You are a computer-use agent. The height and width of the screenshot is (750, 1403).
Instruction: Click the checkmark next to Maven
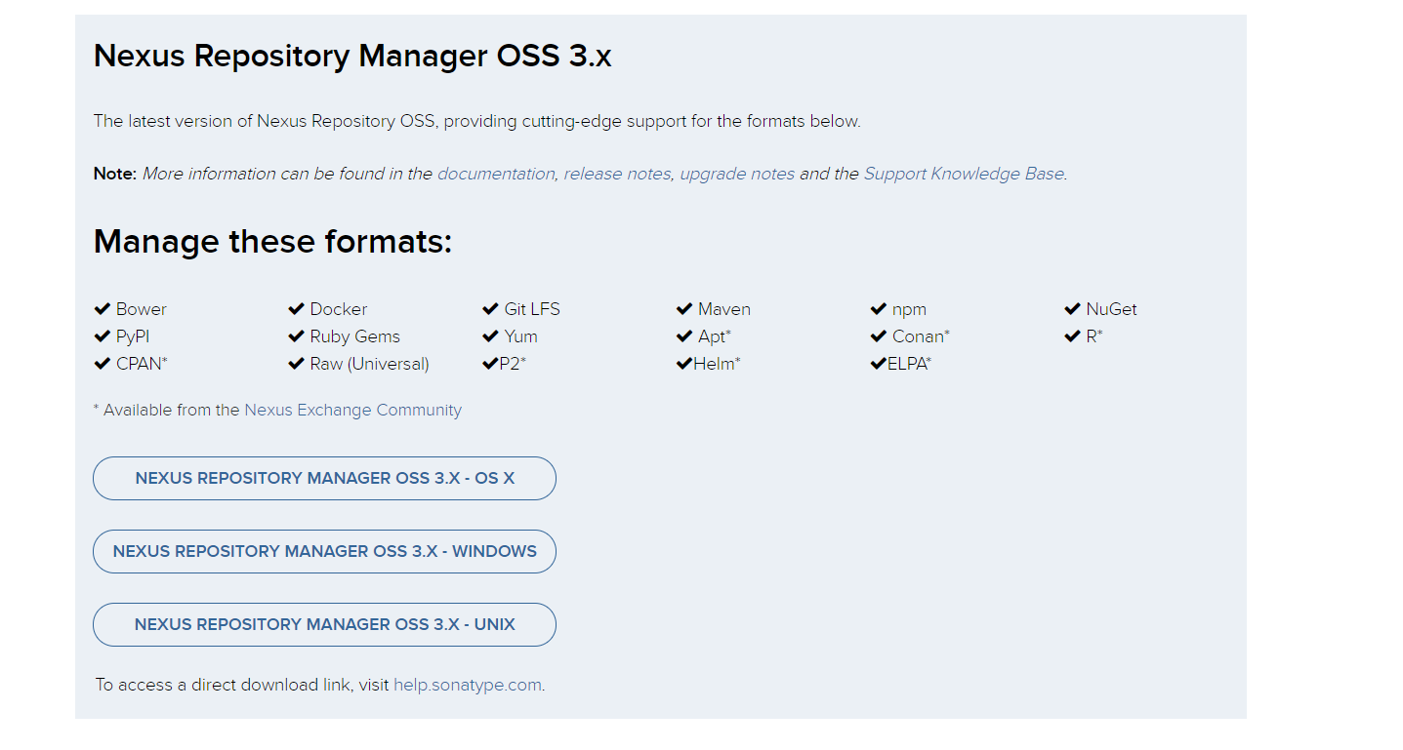pyautogui.click(x=683, y=309)
